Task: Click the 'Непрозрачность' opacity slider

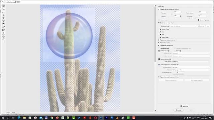Action: point(178,75)
